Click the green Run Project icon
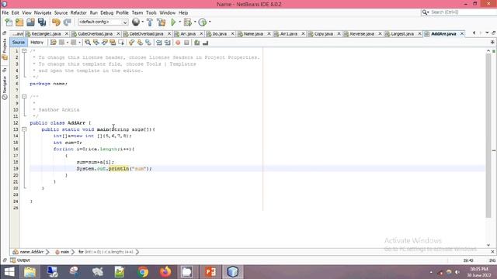This screenshot has width=497, height=279. [173, 22]
